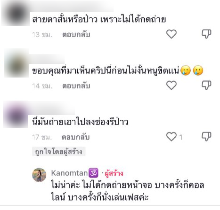Tap the heart on the 14 ชม. comment
Viewport: 220px width, 210px height.
(171, 85)
